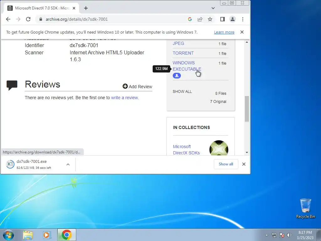Reload the archive.org page
Viewport: 321px width, 241px height.
(x=28, y=19)
